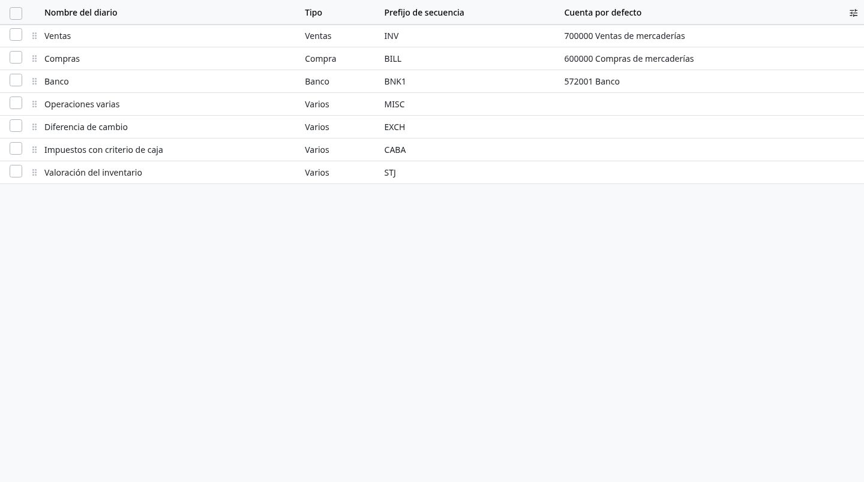Grab the drag handle of Ventas row
The width and height of the screenshot is (864, 482).
click(x=34, y=36)
